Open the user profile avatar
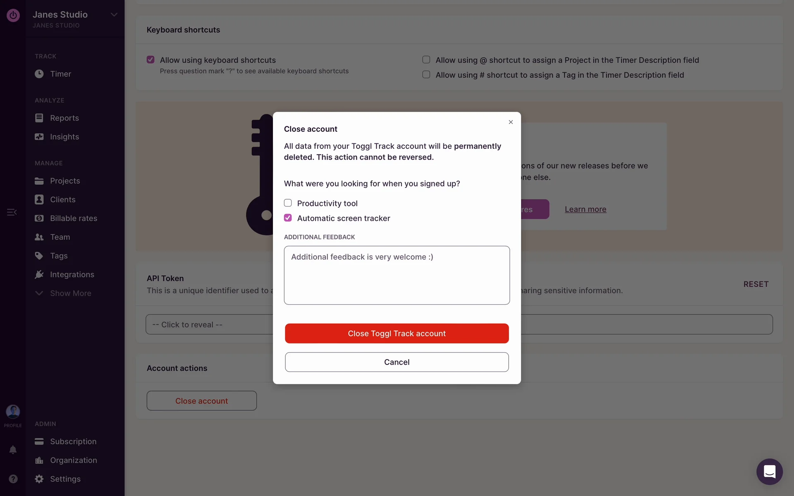 [13, 412]
